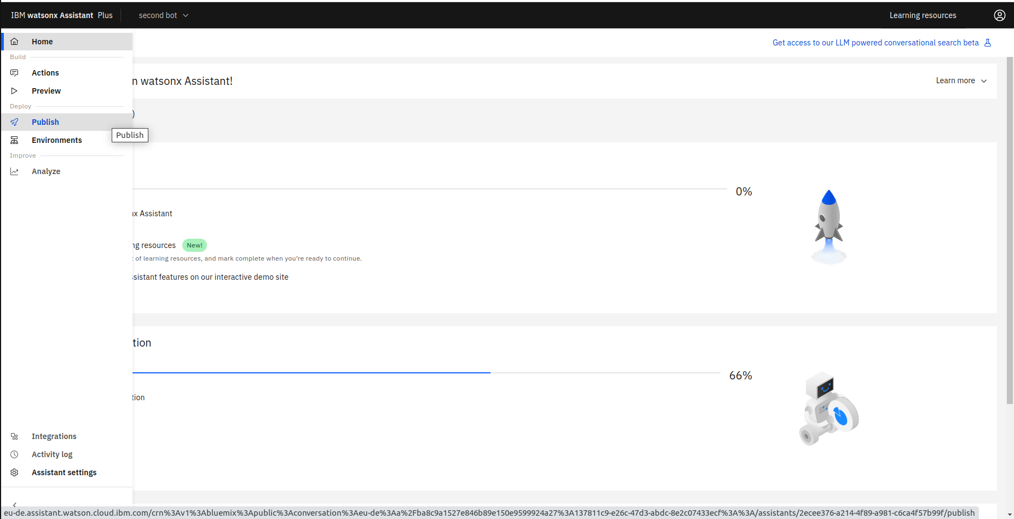
Task: Click the robot illustration
Action: [x=829, y=409]
